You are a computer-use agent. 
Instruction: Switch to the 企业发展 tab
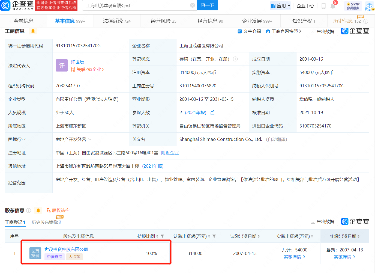coord(257,21)
